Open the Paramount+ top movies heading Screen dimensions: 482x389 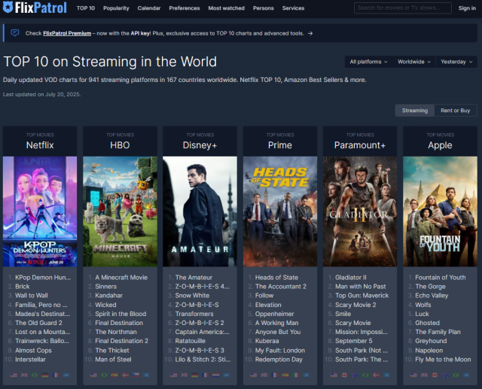360,145
